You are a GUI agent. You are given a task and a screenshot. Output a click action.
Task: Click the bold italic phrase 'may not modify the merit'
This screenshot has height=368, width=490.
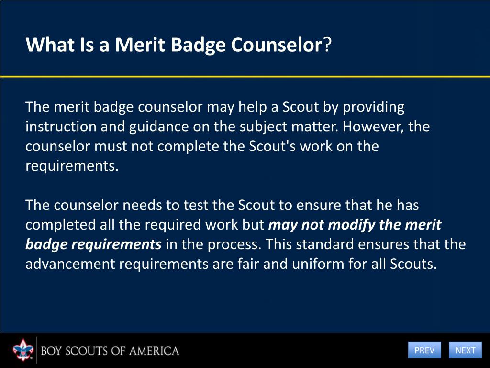[x=355, y=225]
